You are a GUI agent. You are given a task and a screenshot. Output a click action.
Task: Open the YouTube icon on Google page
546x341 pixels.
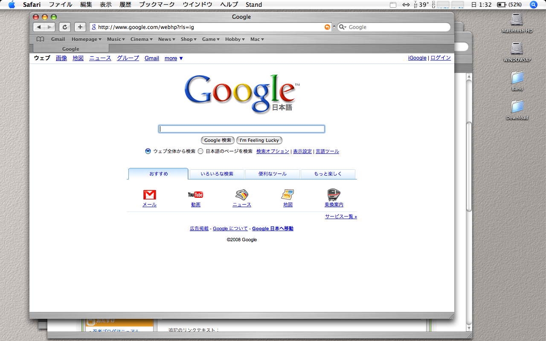click(x=195, y=195)
